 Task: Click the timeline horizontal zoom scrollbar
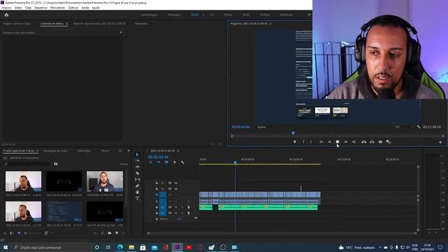click(x=281, y=233)
